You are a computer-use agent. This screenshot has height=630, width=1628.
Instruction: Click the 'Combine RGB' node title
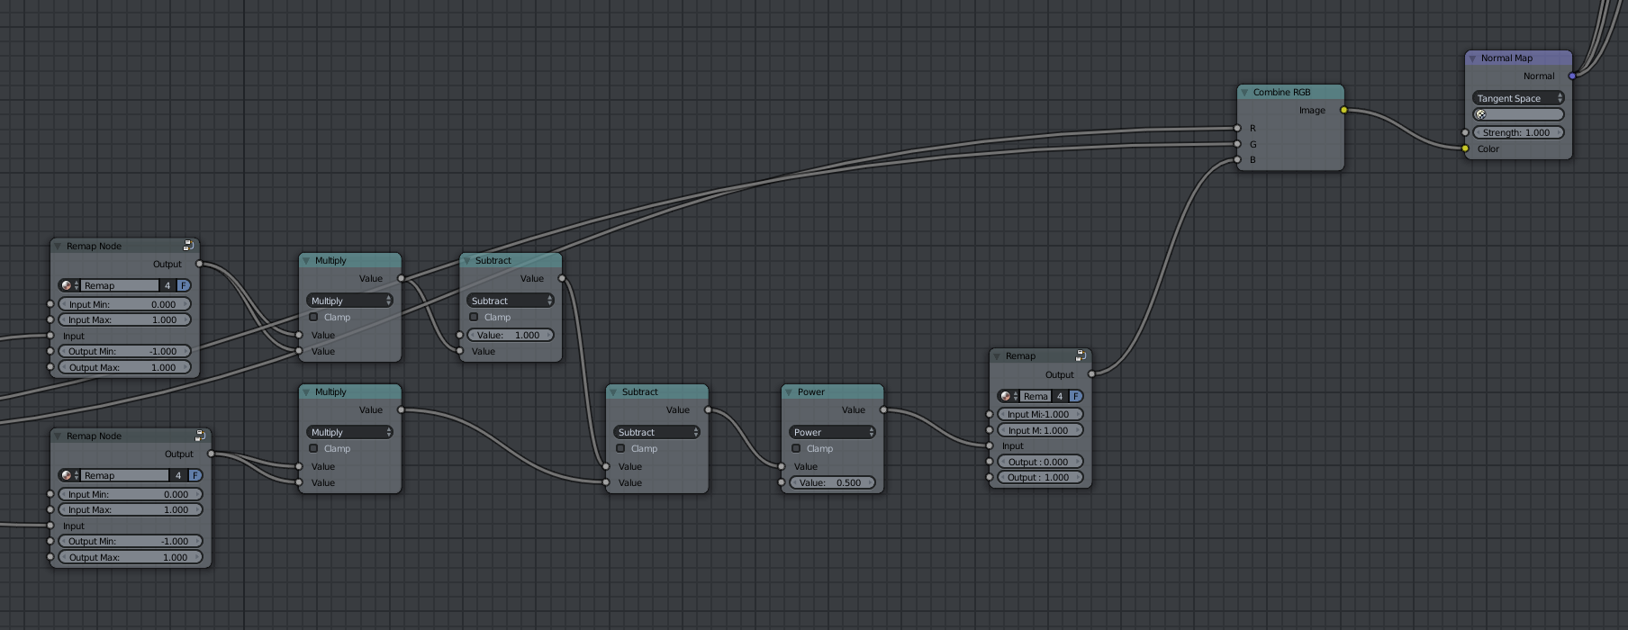1281,92
